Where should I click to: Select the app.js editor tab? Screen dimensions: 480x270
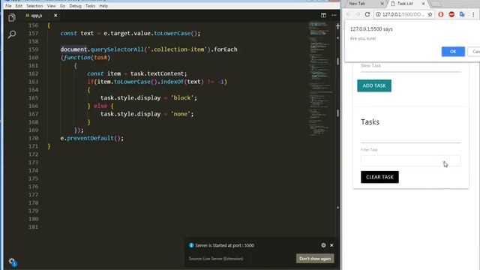[36, 15]
